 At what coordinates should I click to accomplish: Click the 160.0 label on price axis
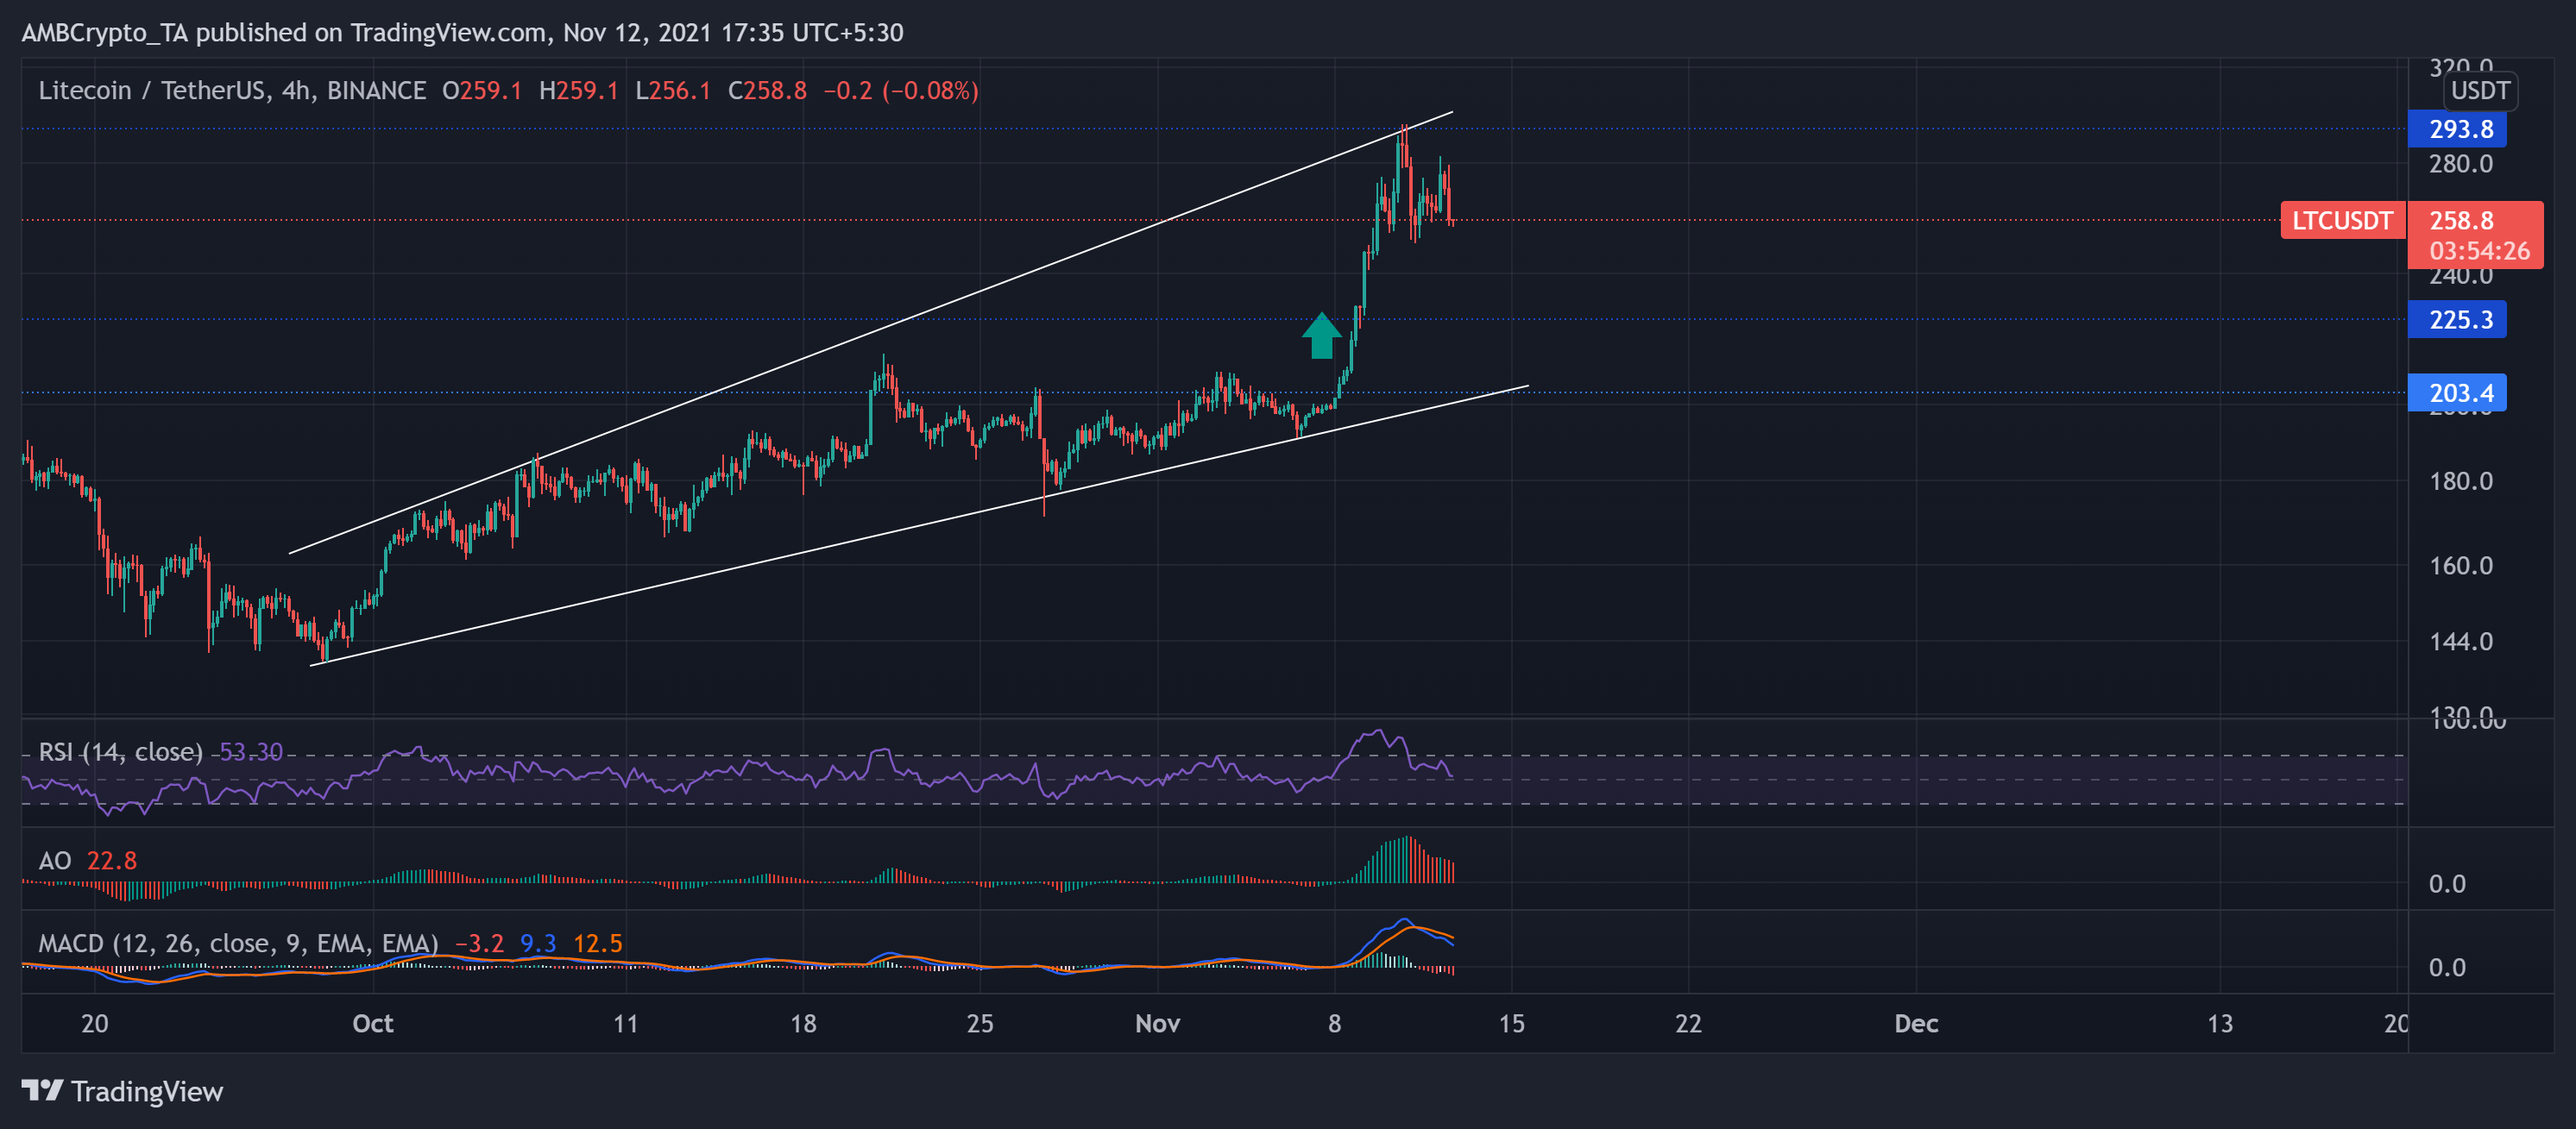pyautogui.click(x=2461, y=566)
